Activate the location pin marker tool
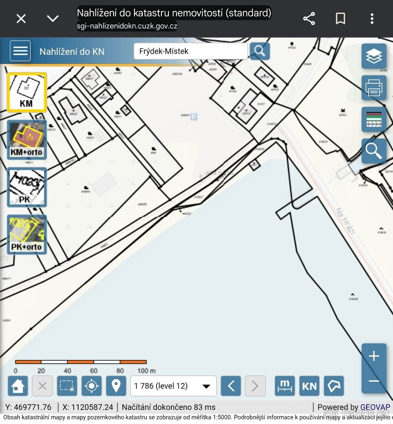This screenshot has width=393, height=424. (116, 386)
